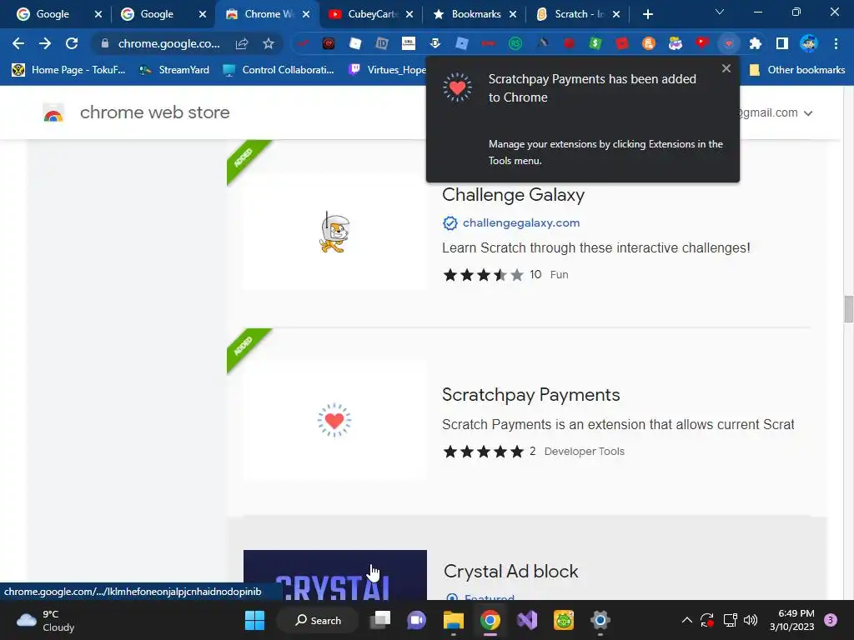The image size is (854, 640).
Task: Click the orange circular extension icon
Action: 649,43
